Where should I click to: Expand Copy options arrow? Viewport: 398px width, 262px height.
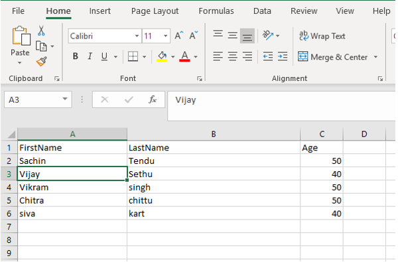pyautogui.click(x=52, y=46)
